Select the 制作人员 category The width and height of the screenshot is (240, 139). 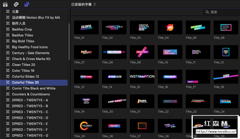click(x=34, y=23)
